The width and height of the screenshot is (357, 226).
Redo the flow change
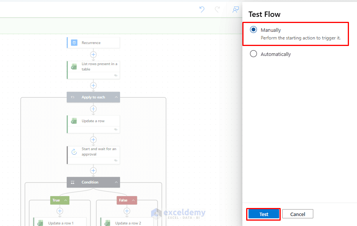tap(217, 9)
